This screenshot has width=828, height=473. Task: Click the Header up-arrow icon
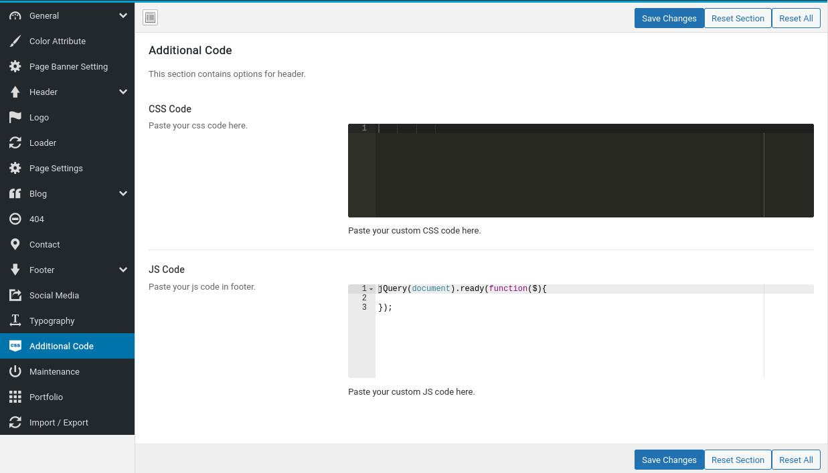15,92
